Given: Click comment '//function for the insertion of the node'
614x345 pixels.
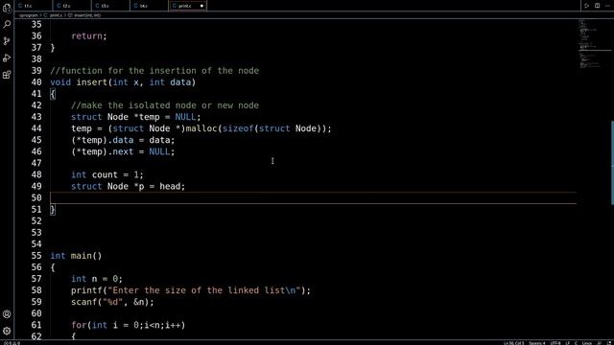Looking at the screenshot, I should (154, 71).
